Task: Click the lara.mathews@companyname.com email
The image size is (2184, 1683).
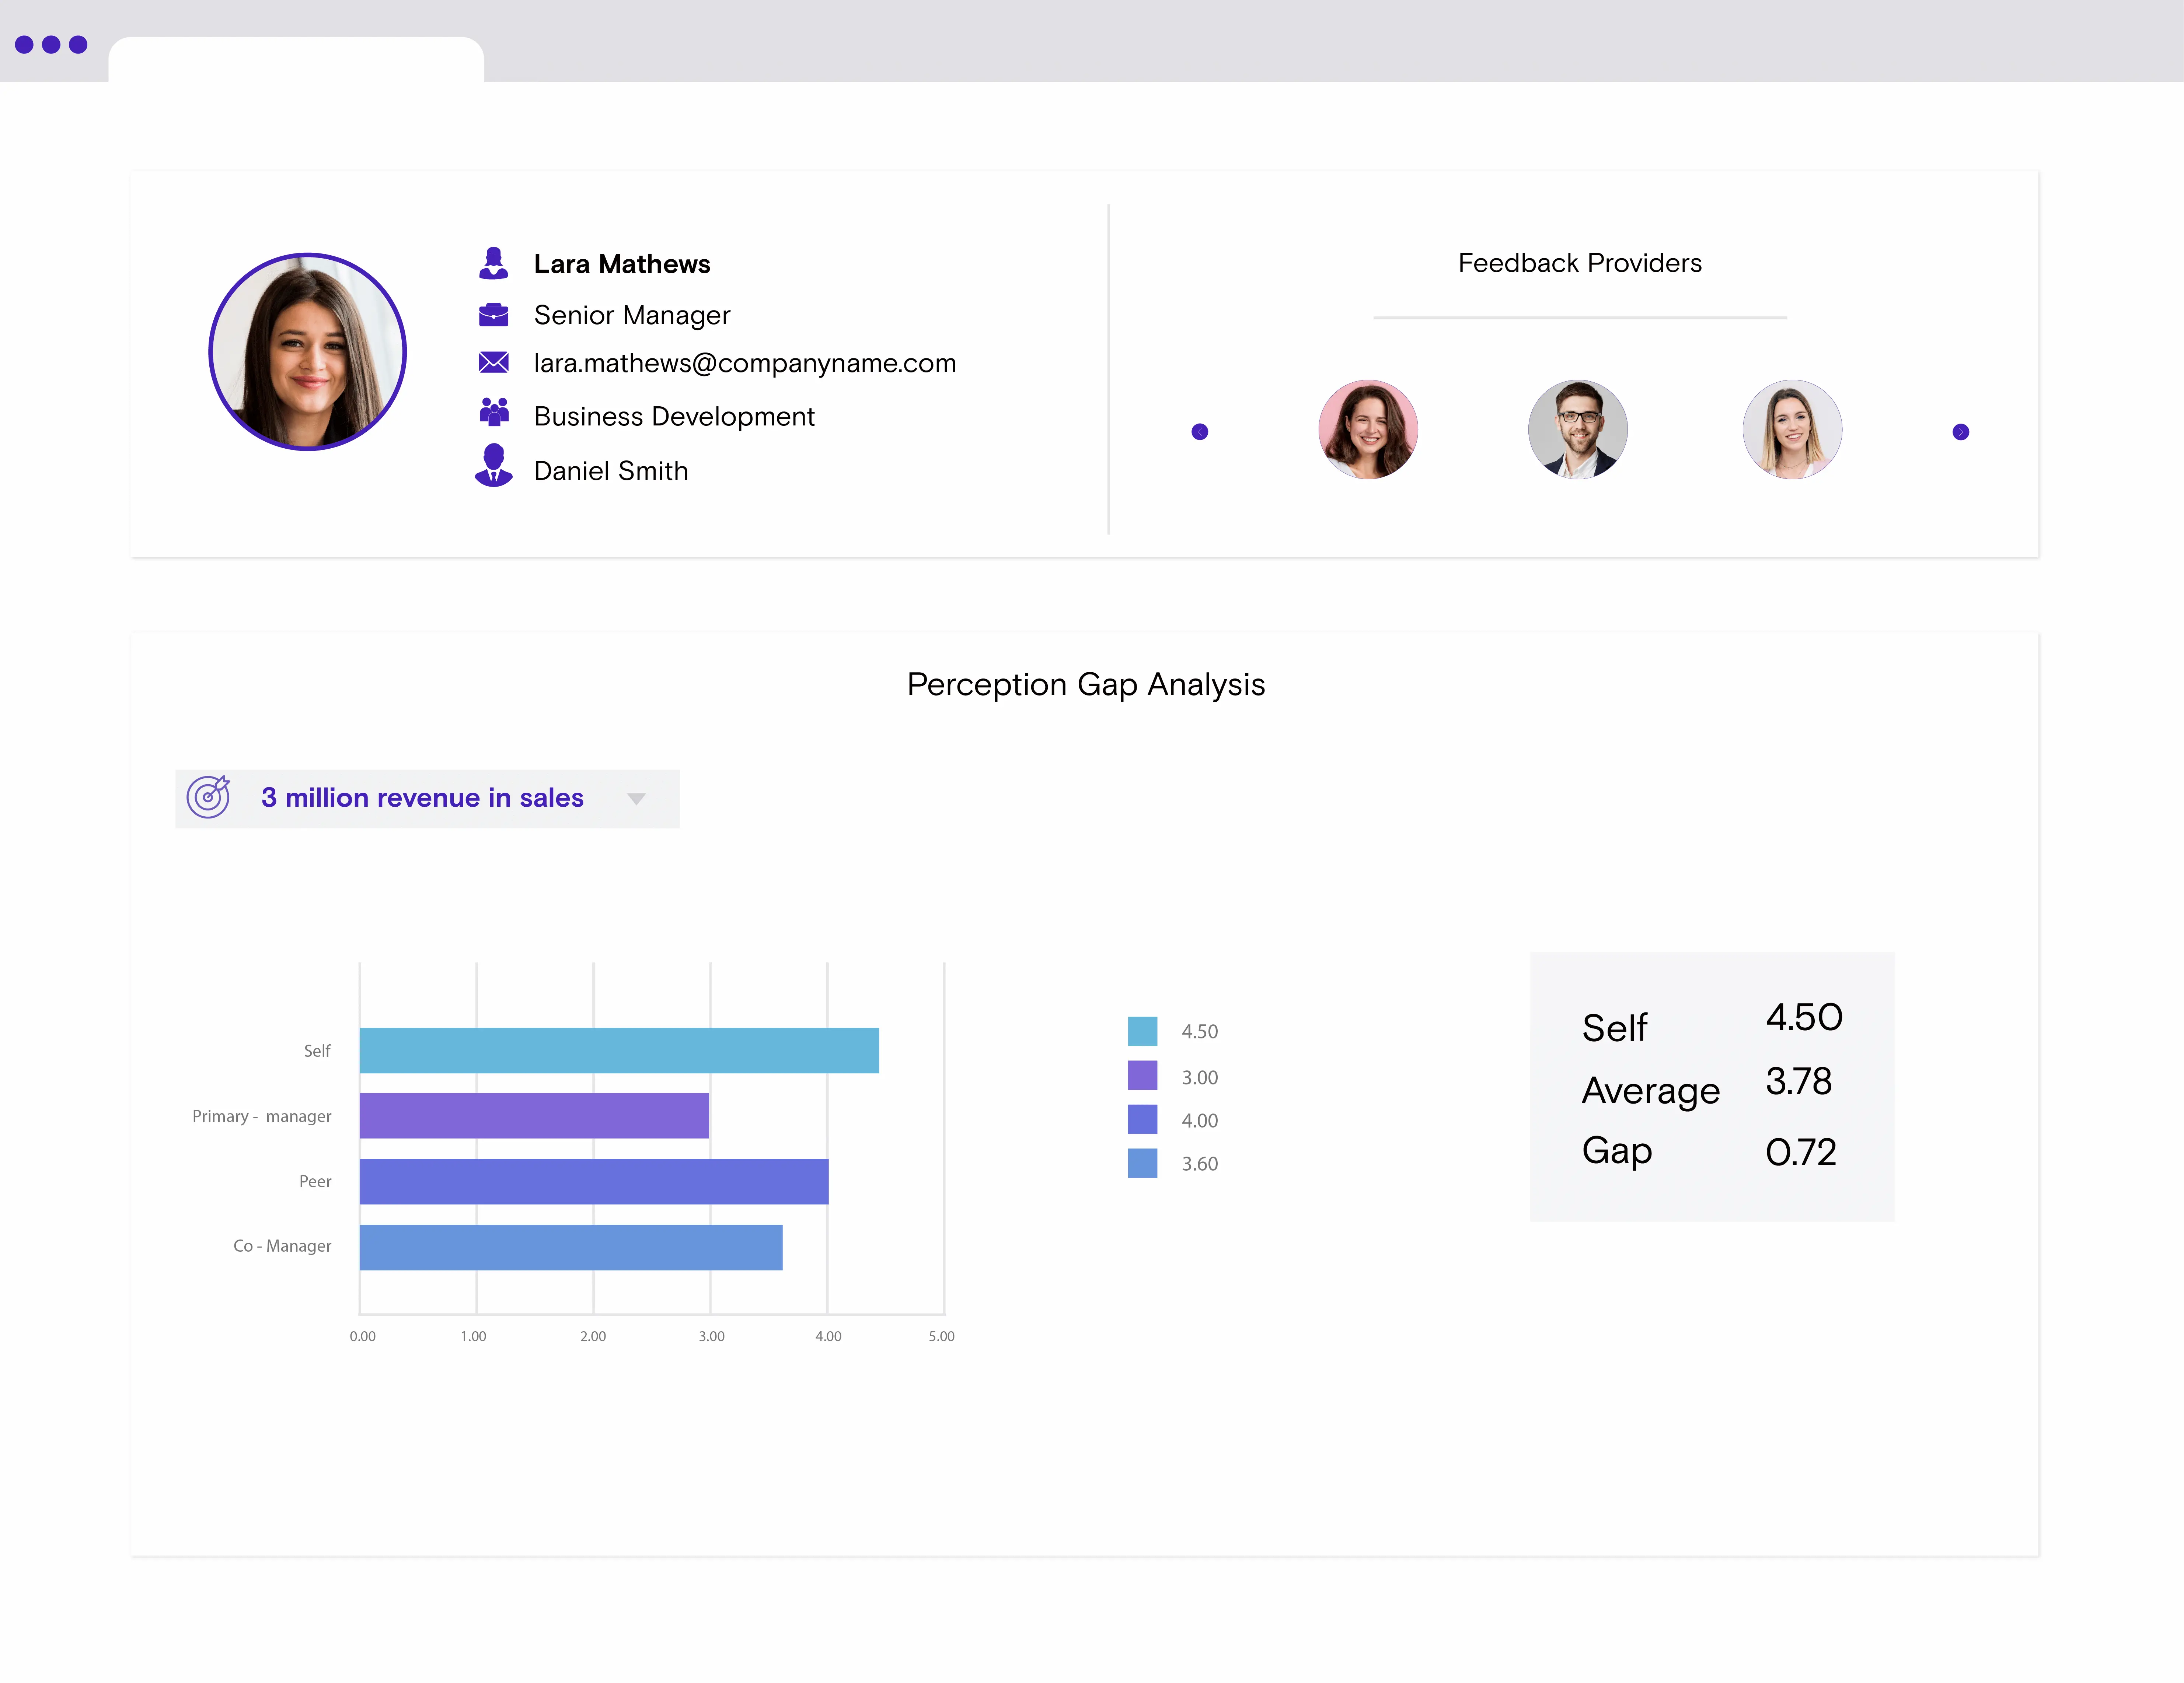Action: point(745,364)
